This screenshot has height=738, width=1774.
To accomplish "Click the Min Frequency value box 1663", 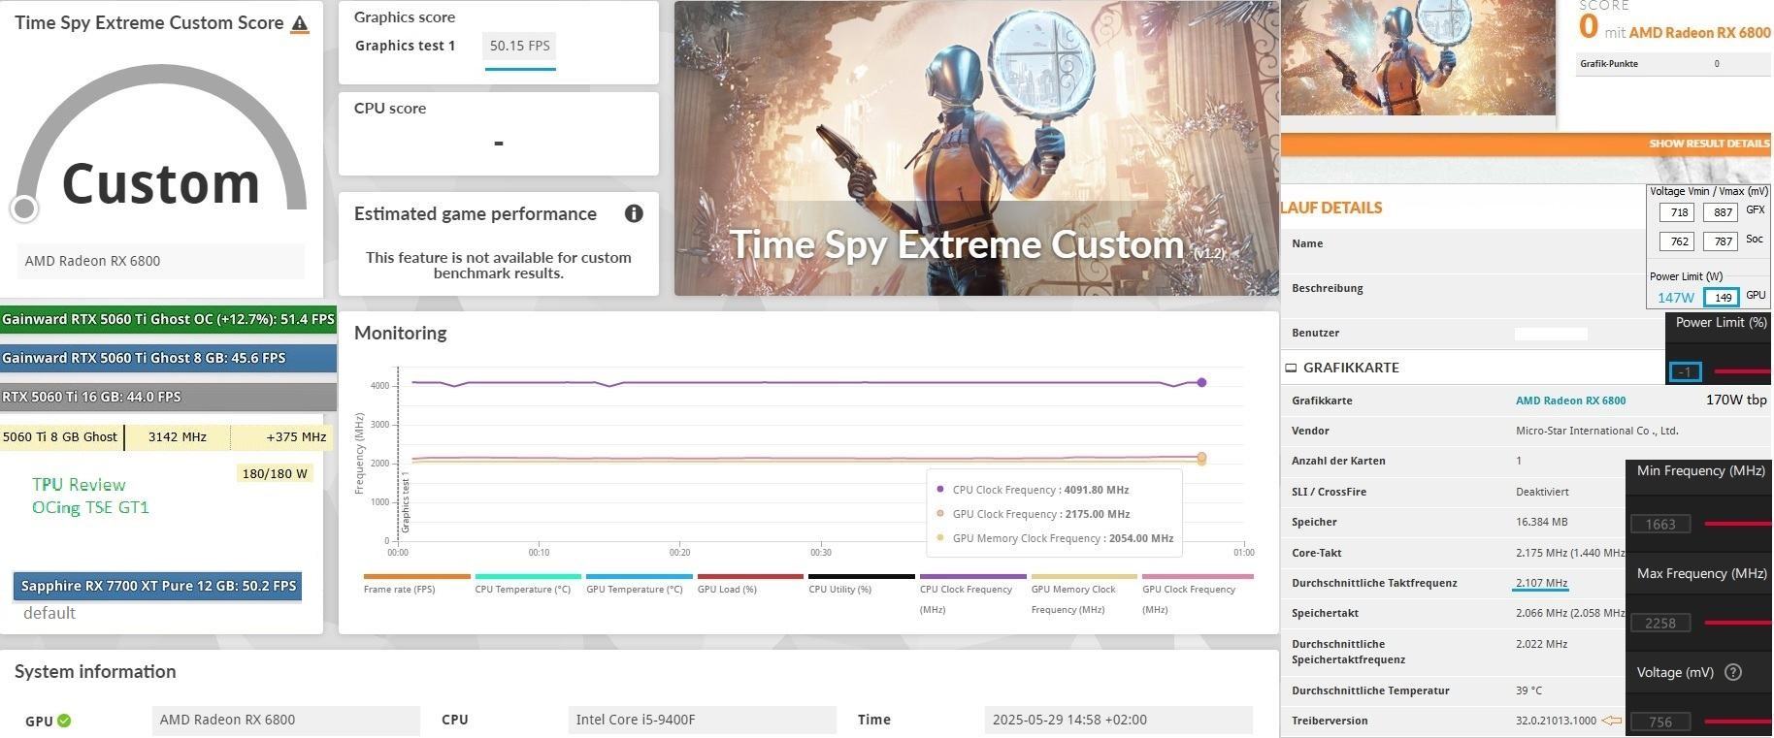I will click(x=1660, y=524).
